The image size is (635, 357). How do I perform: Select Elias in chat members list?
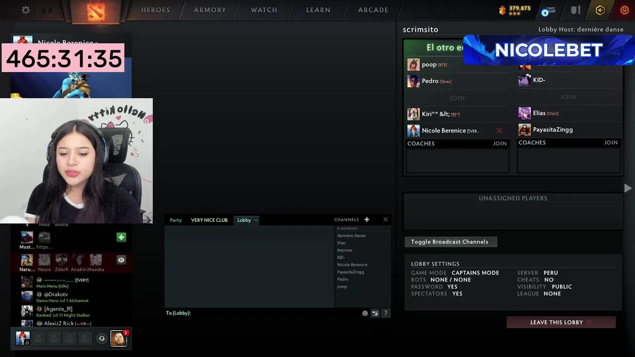[x=341, y=243]
